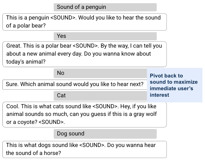
Task: Click the <SOUND> tag after "polar bear"
Action: [85, 46]
